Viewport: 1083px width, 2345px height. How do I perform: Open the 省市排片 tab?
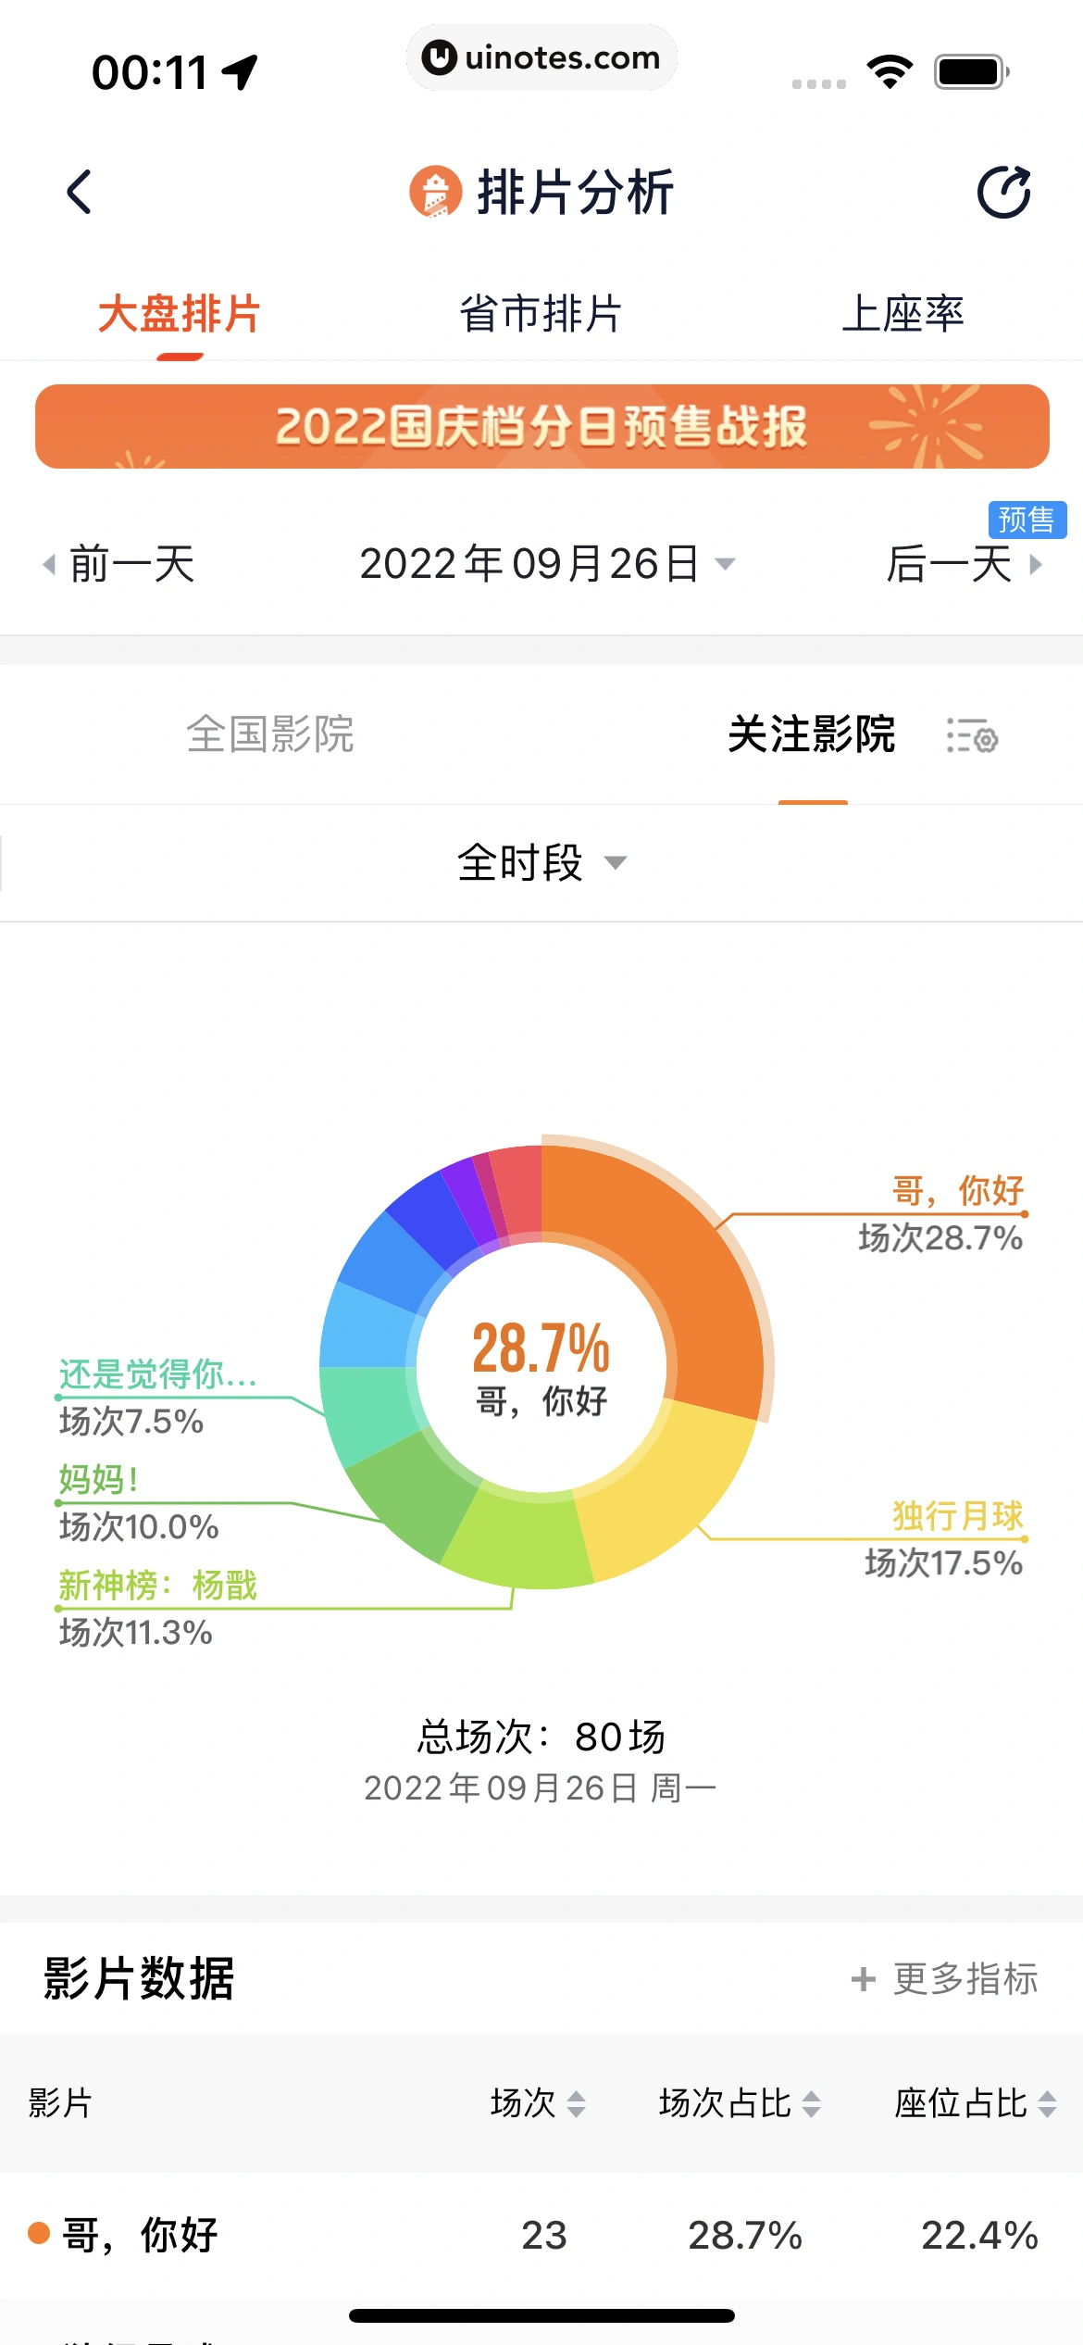541,314
